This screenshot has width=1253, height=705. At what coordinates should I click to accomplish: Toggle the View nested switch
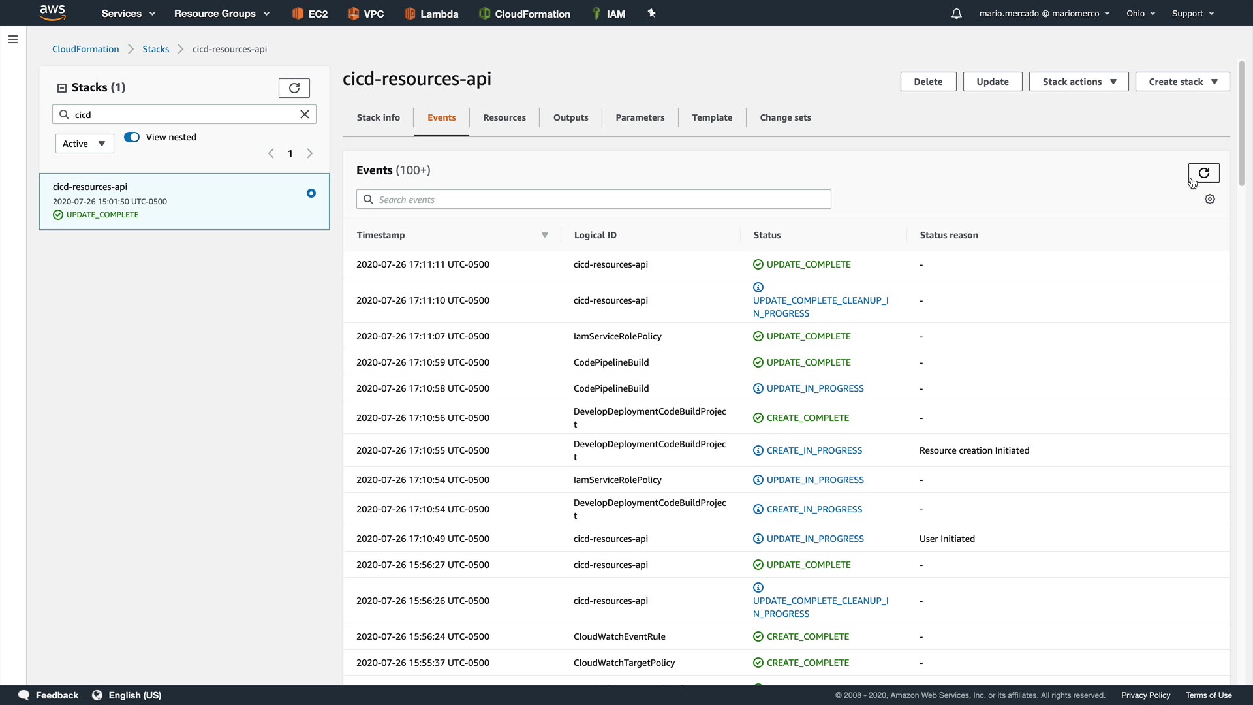click(132, 137)
